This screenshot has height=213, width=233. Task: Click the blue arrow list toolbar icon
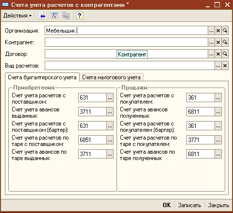41,16
